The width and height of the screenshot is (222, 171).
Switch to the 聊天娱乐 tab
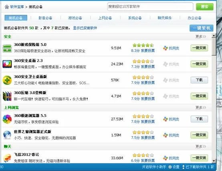[x=165, y=18]
